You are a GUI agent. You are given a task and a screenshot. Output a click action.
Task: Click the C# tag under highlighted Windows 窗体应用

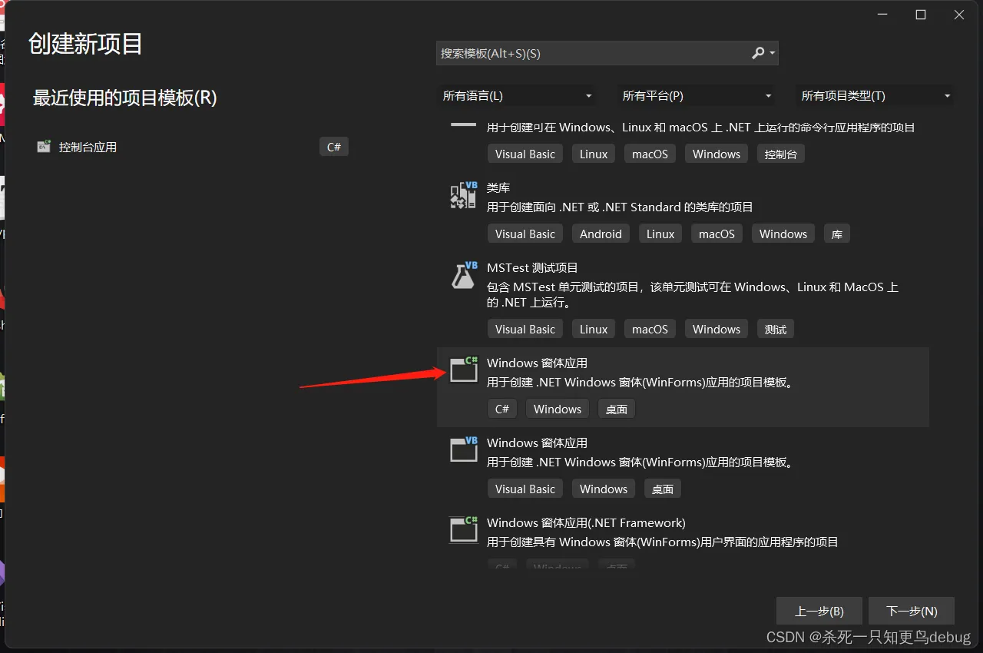pos(502,409)
